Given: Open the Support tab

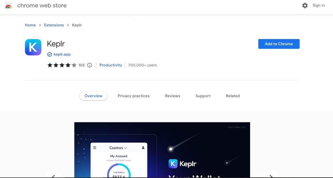Looking at the screenshot, I should pos(203,96).
